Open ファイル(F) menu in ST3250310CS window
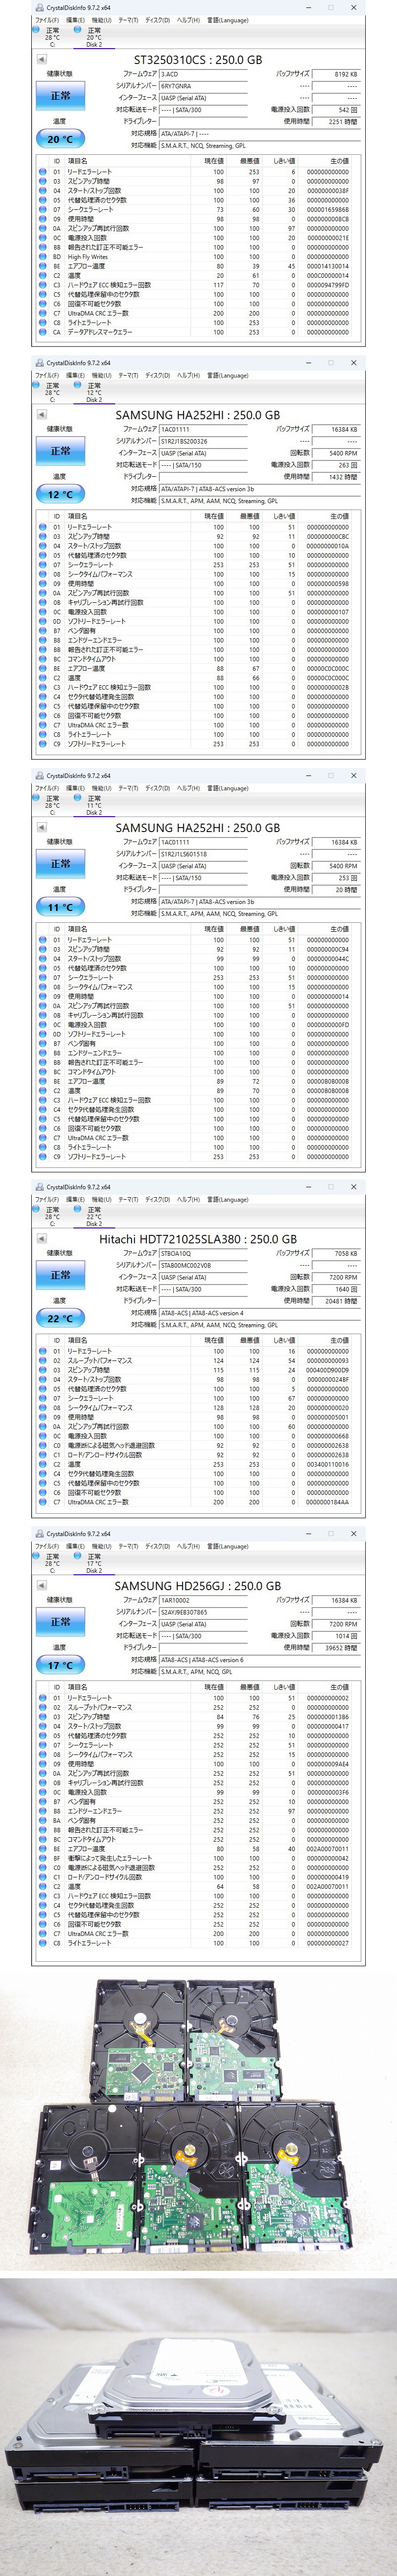Image resolution: width=397 pixels, height=2576 pixels. [46, 20]
